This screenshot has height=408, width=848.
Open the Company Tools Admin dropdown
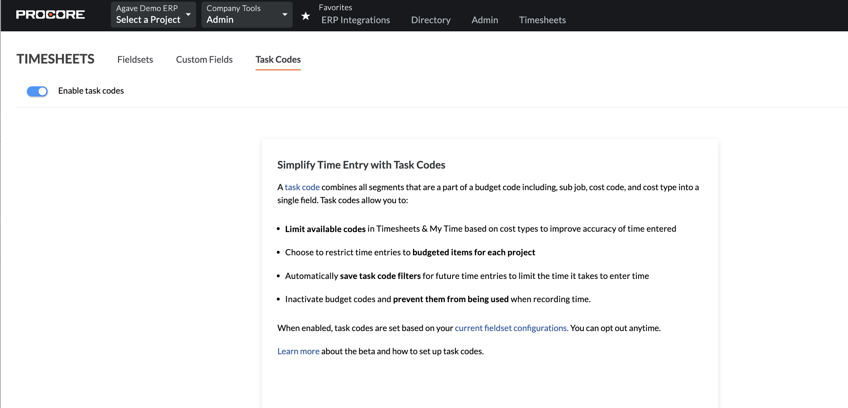[247, 15]
